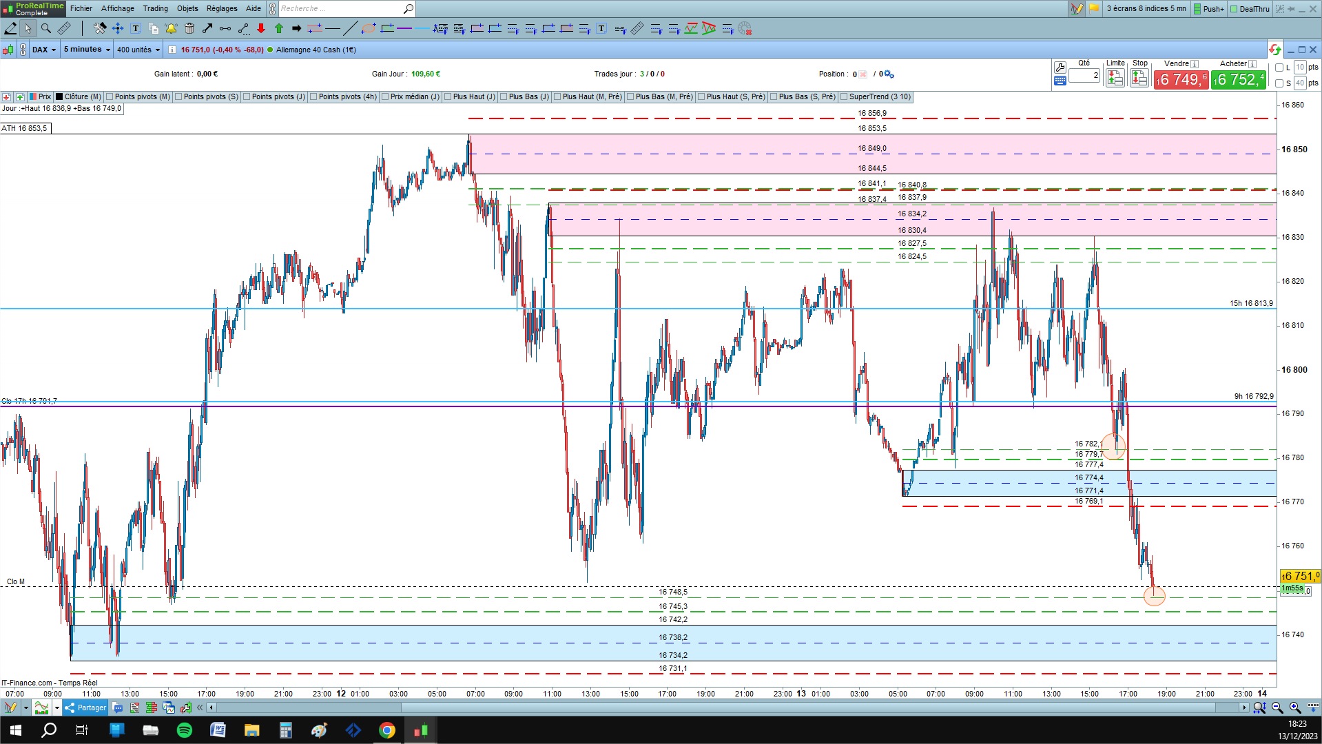Viewport: 1322px width, 744px height.
Task: Click the Vendre sell price button
Action: 1181,79
